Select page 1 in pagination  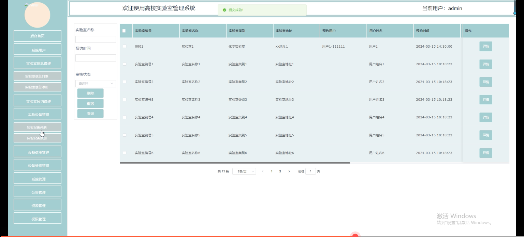[272, 171]
